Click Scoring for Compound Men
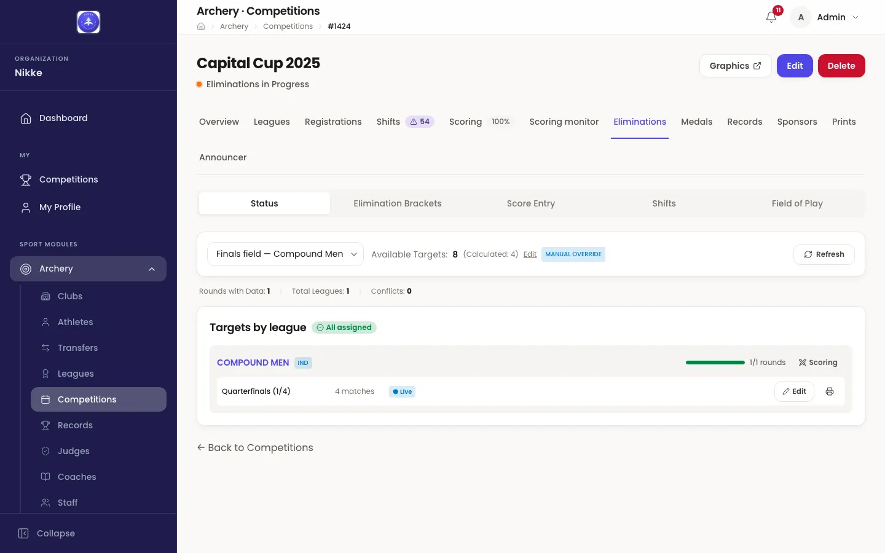Viewport: 885px width, 553px height. point(818,363)
